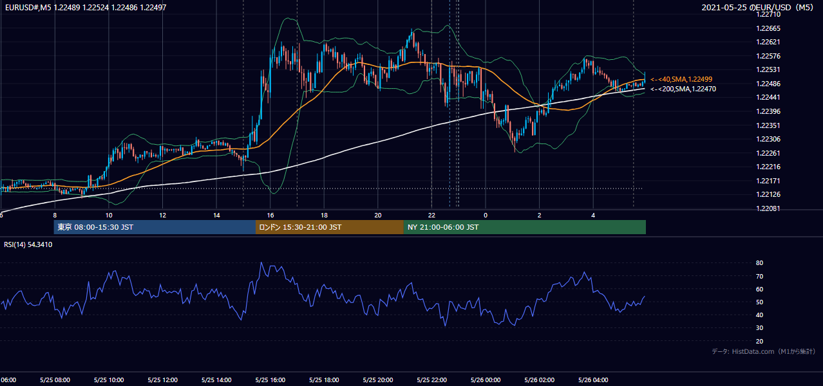Click the NY 21:00-06:00 JST session bar
823x386 pixels.
coord(525,227)
